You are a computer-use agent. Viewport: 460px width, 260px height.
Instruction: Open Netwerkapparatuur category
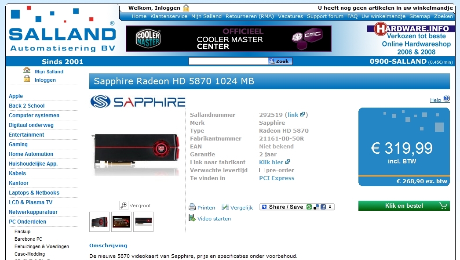point(33,212)
